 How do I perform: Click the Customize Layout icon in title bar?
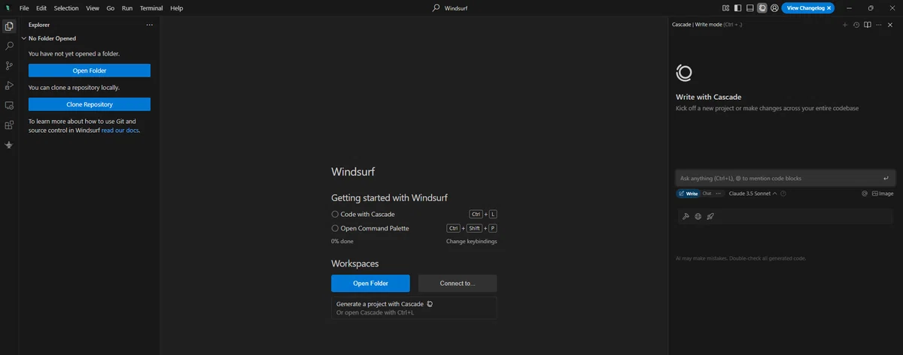(725, 8)
